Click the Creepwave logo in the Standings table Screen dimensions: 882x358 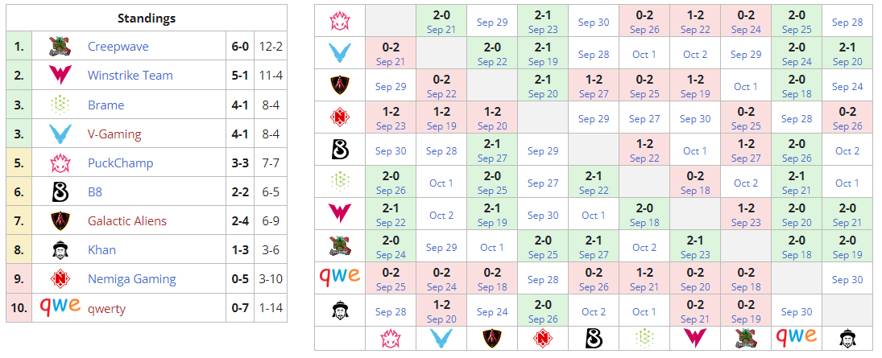pos(60,47)
